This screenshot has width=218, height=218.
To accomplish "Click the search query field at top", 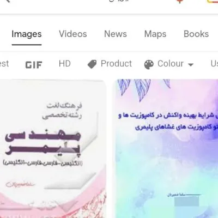I will [119, 1].
